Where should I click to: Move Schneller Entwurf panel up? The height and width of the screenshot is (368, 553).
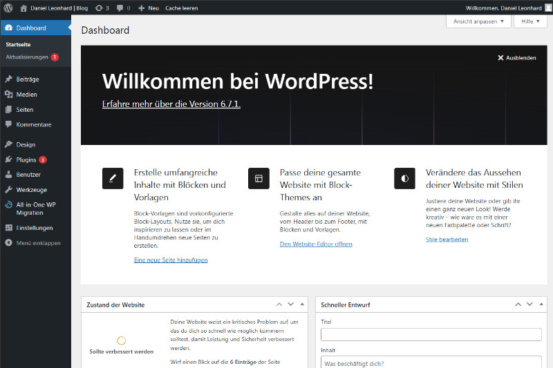pos(518,304)
